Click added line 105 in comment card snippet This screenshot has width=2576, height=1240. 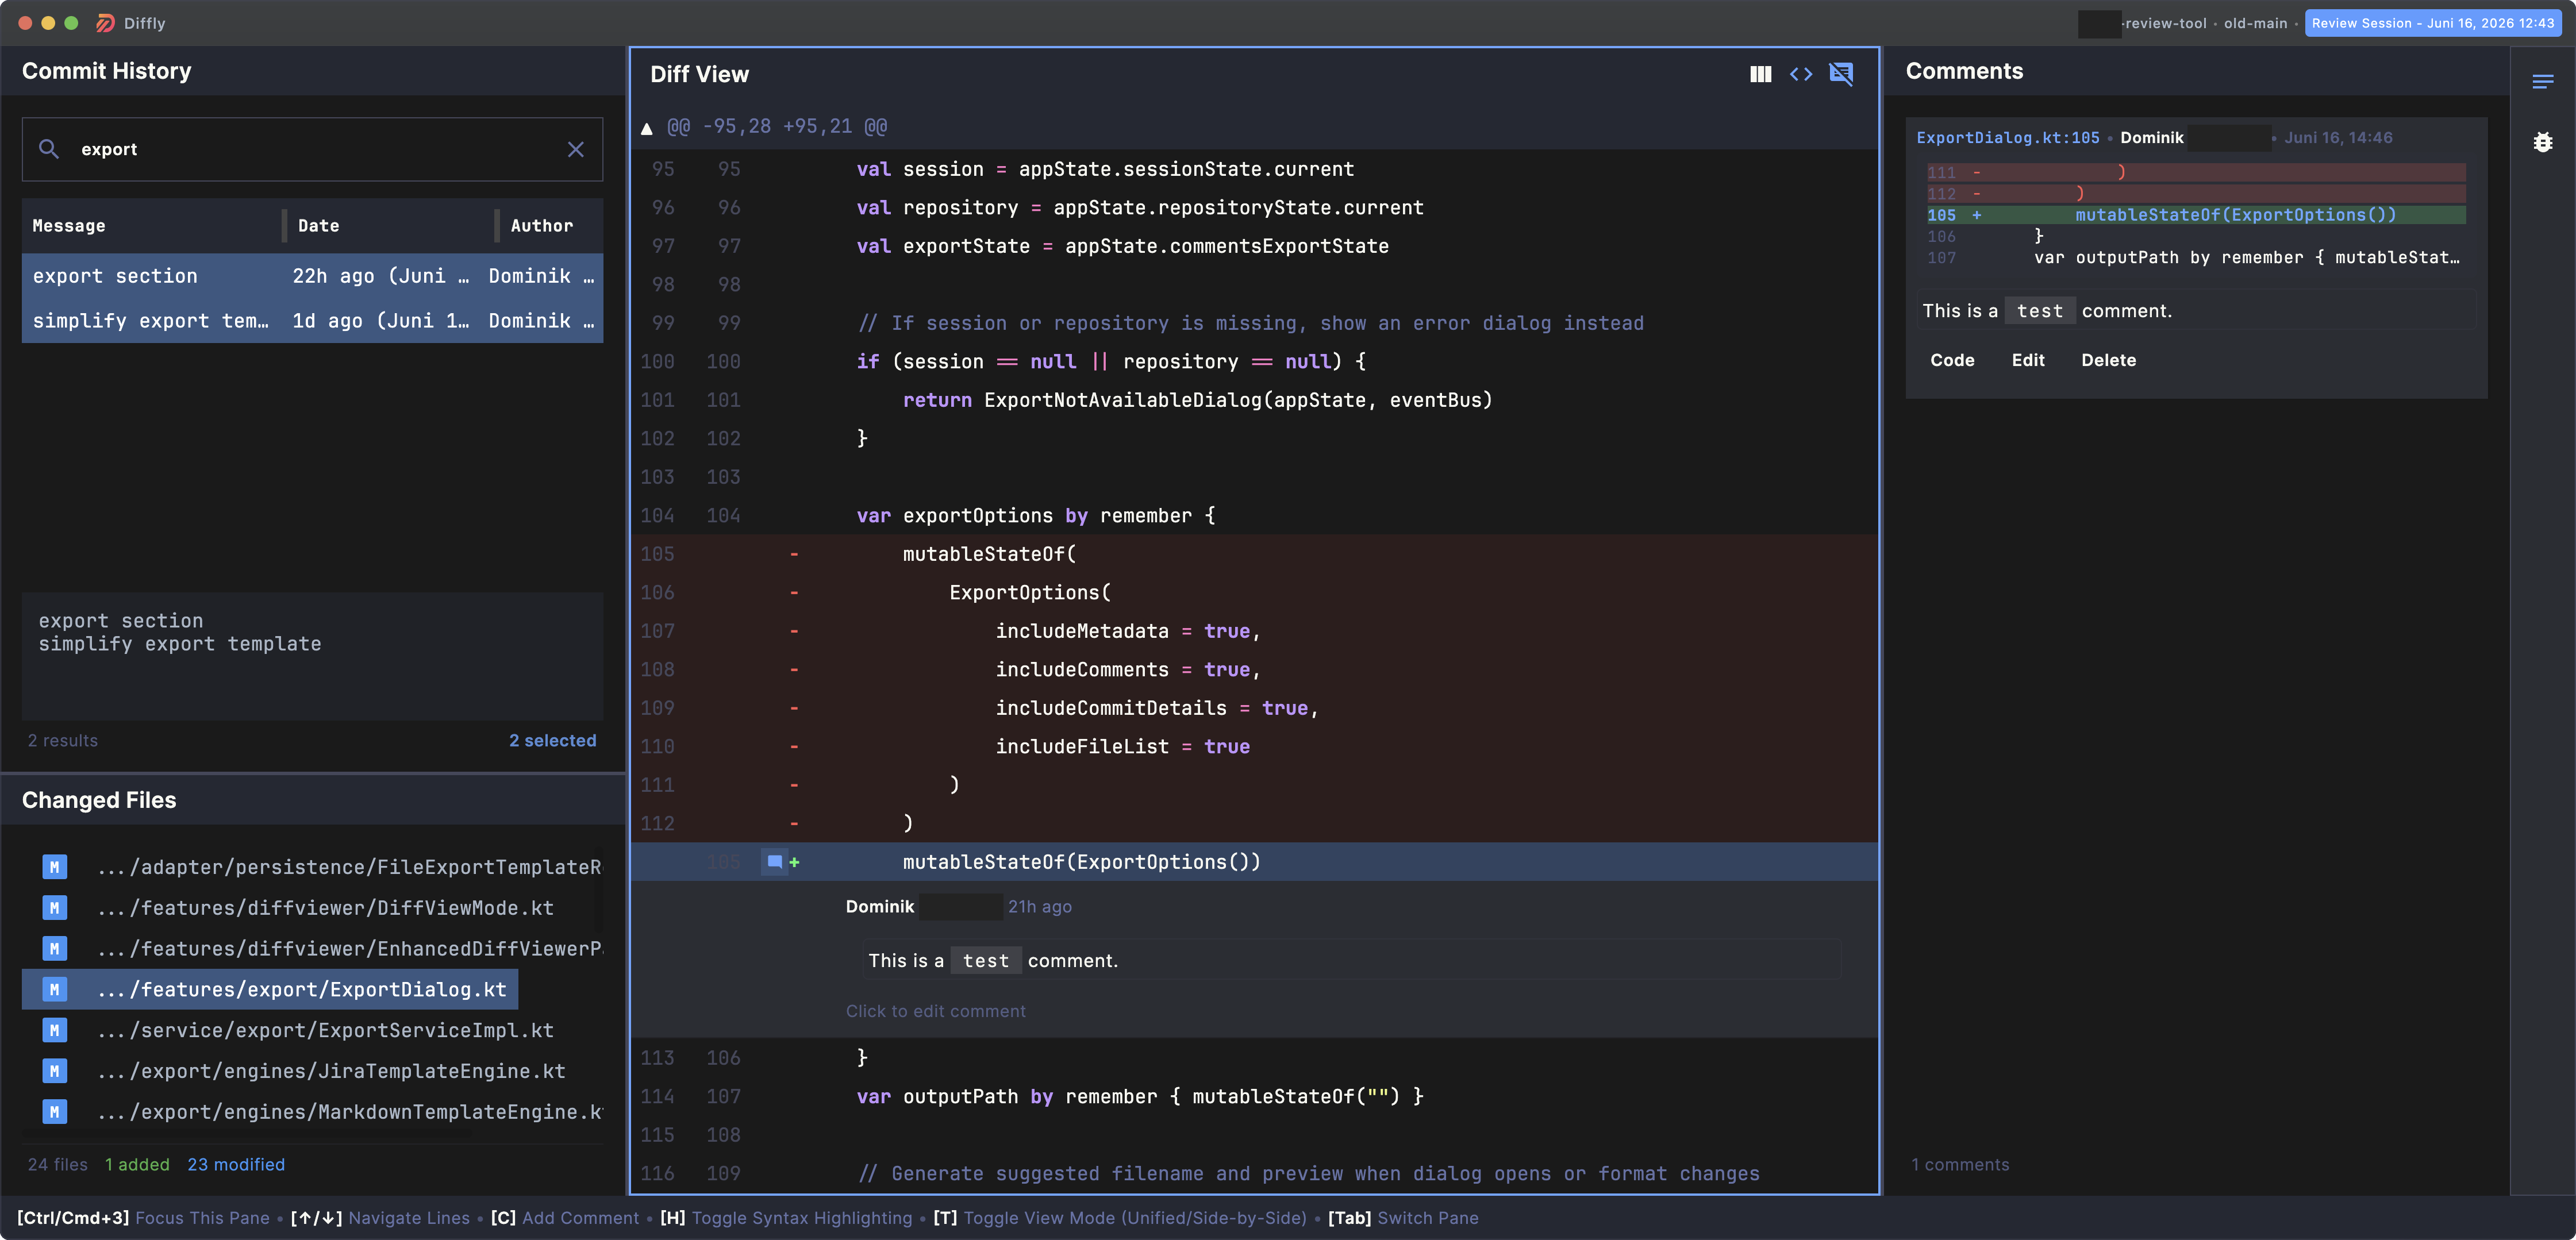pos(2196,215)
